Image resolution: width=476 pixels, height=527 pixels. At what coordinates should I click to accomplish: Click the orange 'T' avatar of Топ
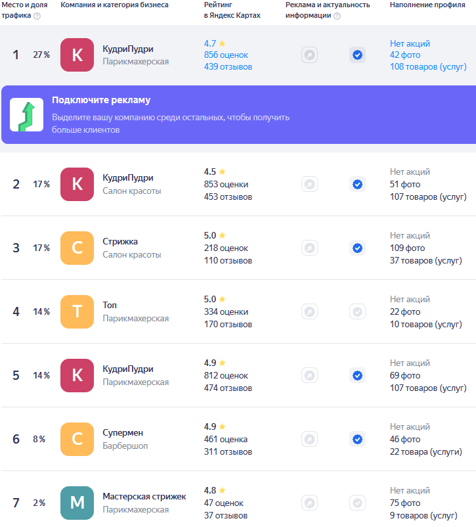[77, 311]
